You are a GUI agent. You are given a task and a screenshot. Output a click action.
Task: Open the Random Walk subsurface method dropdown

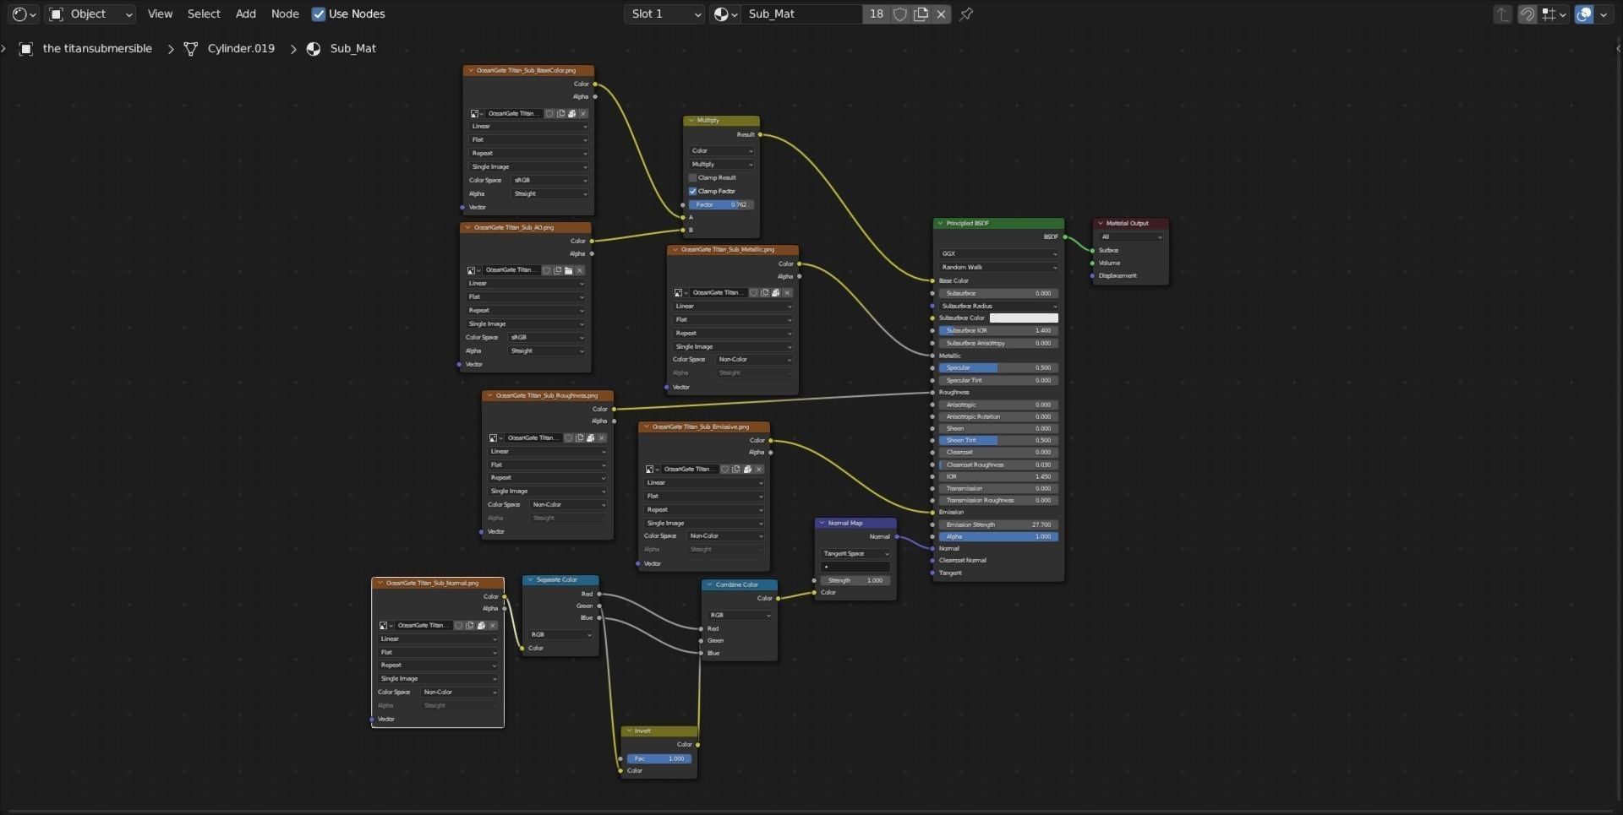point(998,267)
